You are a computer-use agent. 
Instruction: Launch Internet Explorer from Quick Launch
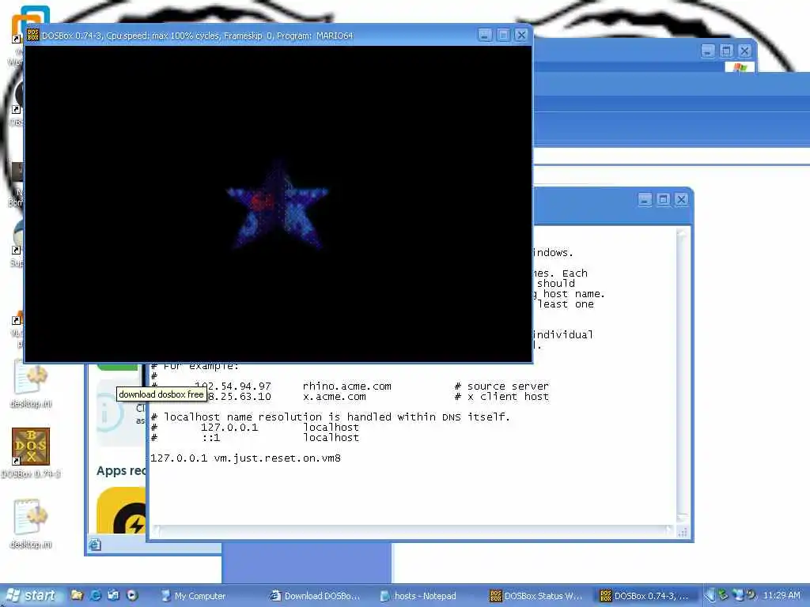coord(96,595)
